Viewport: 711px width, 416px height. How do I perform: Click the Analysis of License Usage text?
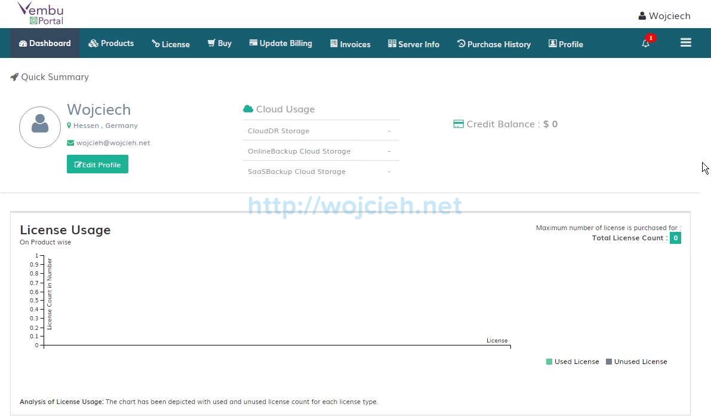199,402
